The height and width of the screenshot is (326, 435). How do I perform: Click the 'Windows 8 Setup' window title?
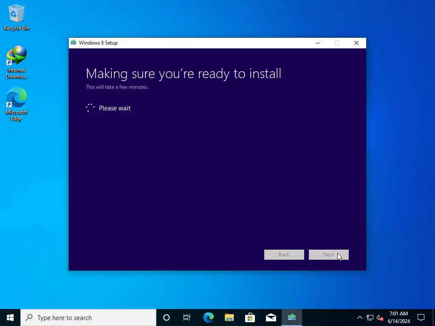pyautogui.click(x=98, y=43)
